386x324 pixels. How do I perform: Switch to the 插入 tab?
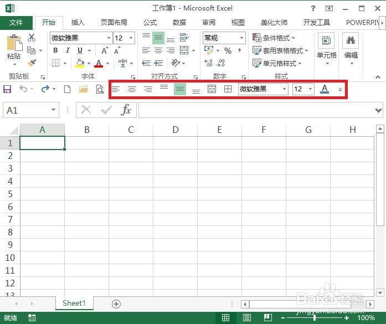[78, 23]
